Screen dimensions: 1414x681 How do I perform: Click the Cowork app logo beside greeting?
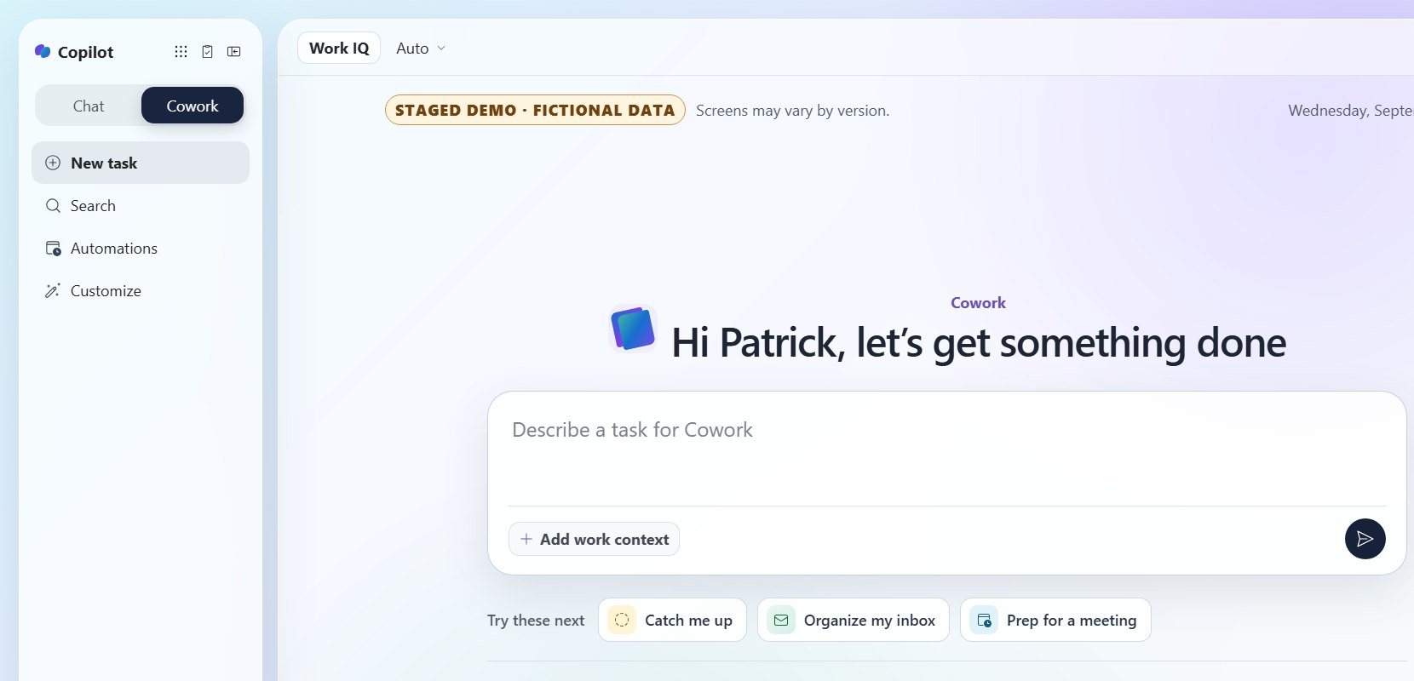point(633,329)
